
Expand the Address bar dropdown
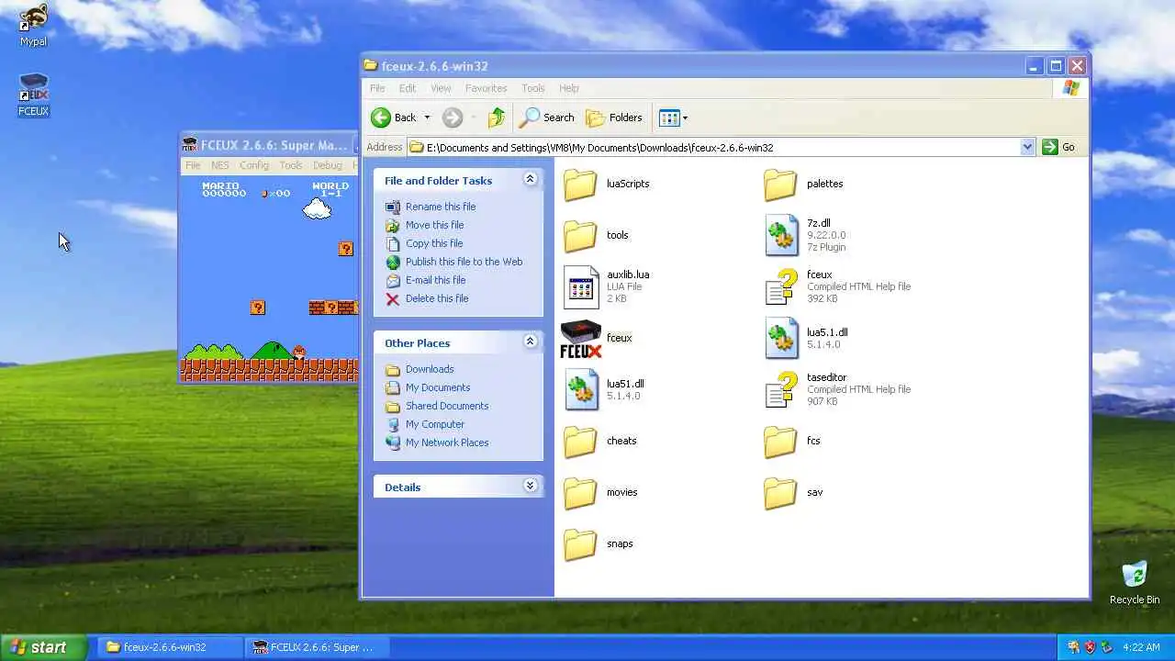(x=1027, y=147)
